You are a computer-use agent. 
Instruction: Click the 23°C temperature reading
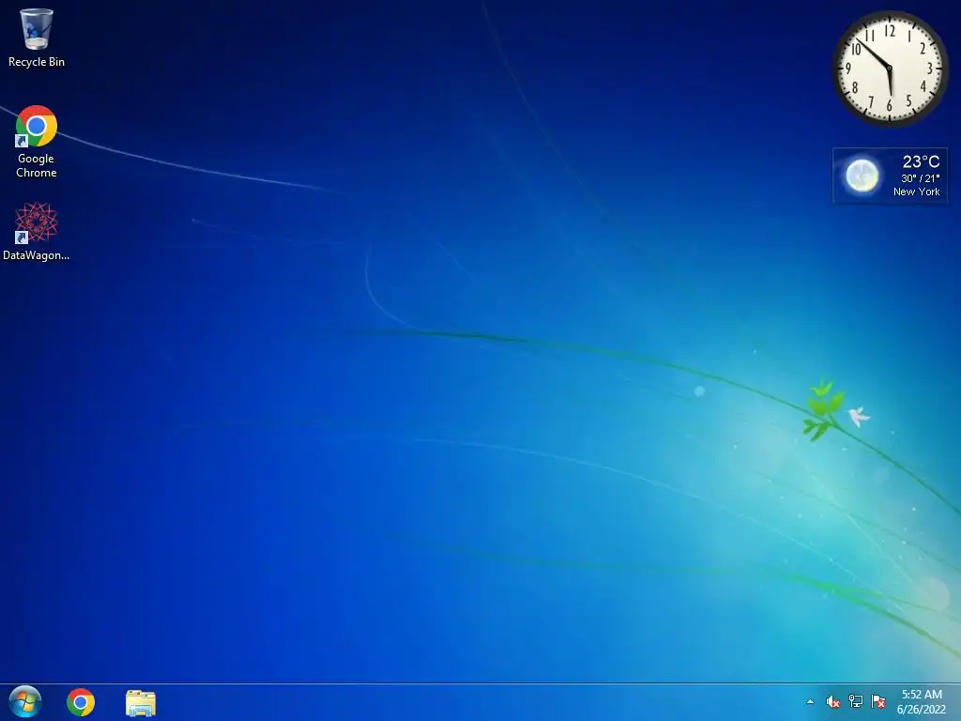tap(921, 161)
